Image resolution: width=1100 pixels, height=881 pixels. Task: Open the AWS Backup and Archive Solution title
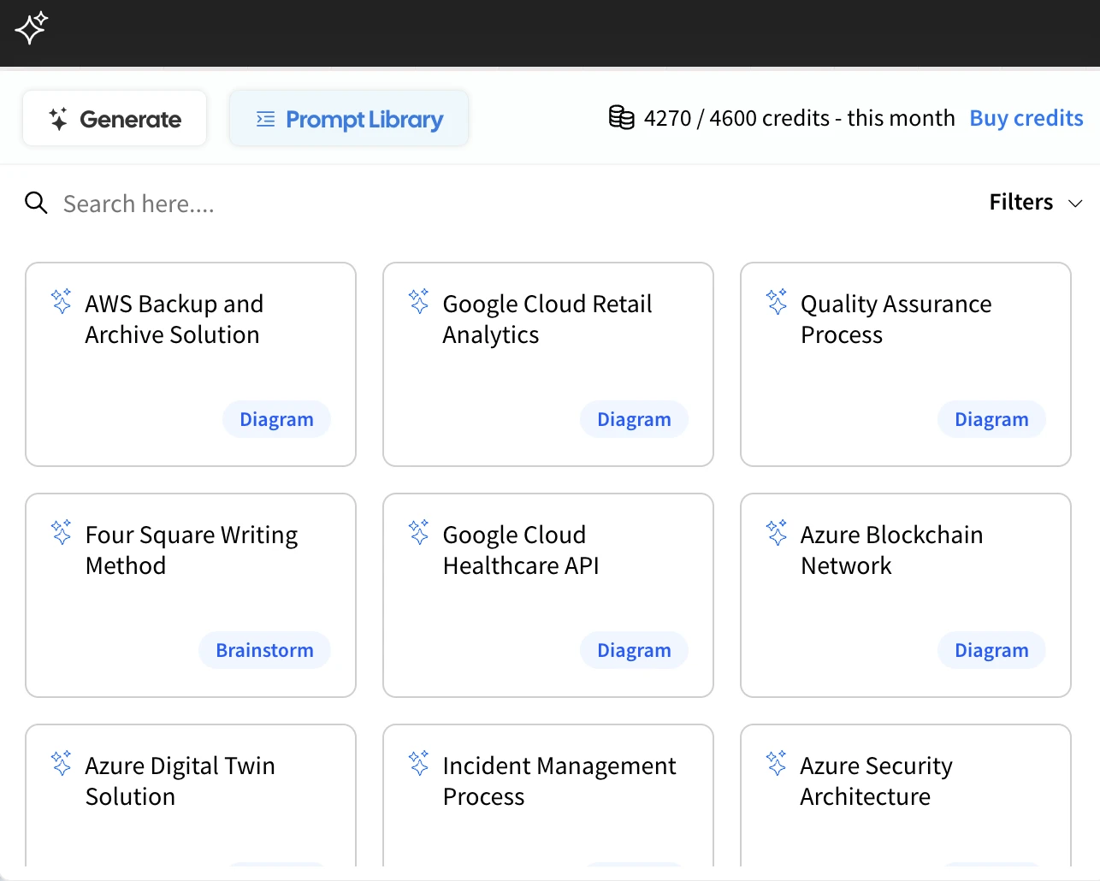click(x=174, y=319)
